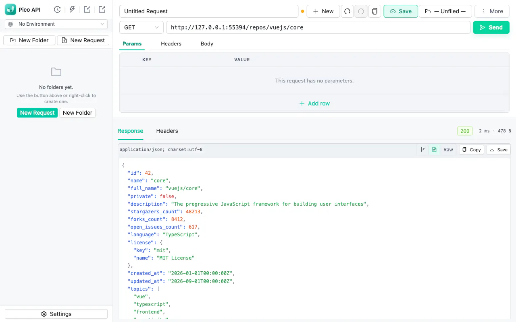Viewport: 516px width, 322px height.
Task: Click the "language" TypeScript line
Action: tap(164, 235)
